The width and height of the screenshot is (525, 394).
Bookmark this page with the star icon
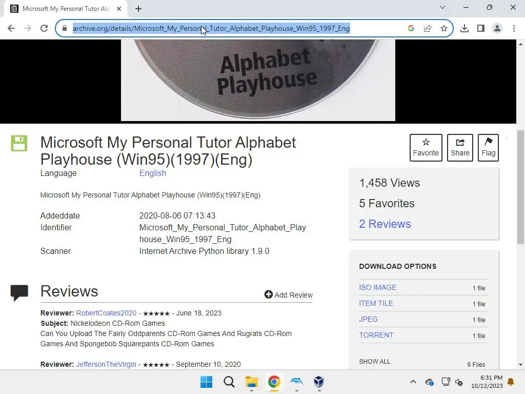(x=444, y=28)
